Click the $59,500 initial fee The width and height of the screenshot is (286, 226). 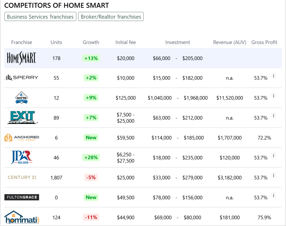[x=125, y=138]
